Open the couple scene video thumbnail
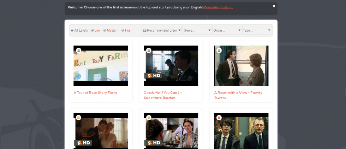The height and width of the screenshot is (149, 346). (x=101, y=131)
